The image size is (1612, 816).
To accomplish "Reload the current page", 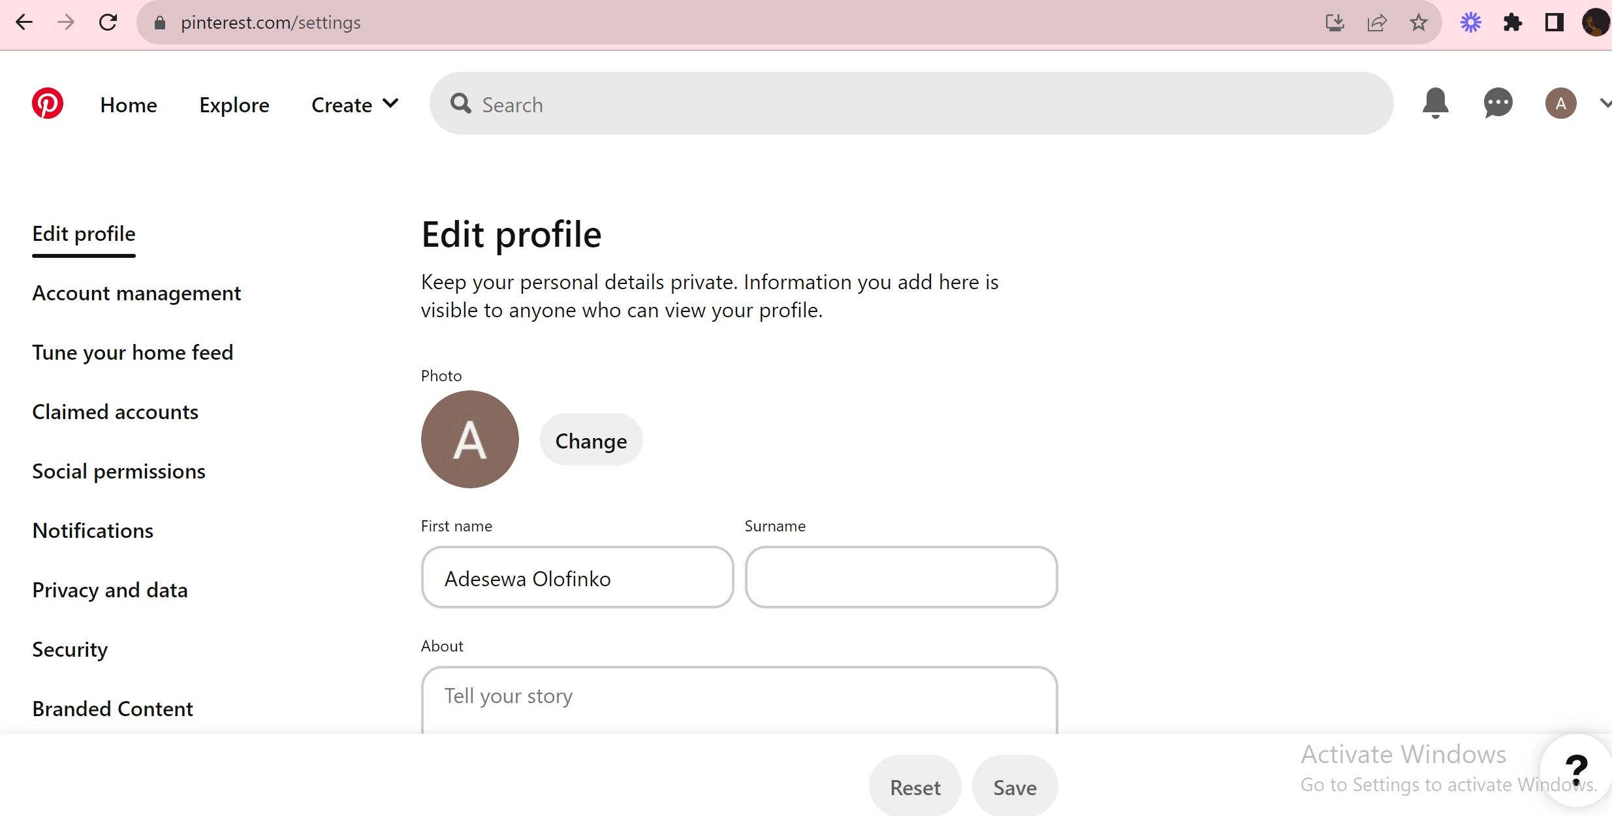I will point(108,22).
